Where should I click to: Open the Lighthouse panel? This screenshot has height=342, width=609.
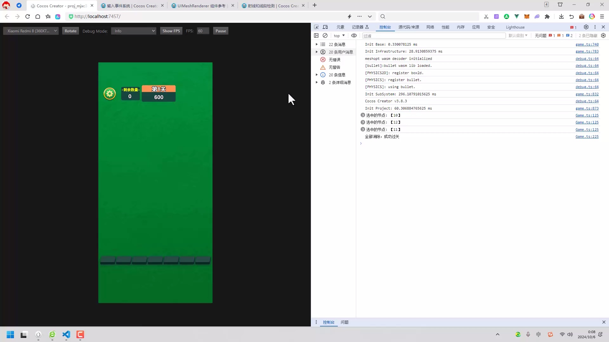tap(515, 27)
